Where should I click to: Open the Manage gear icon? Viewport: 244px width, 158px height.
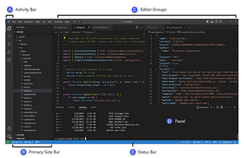click(x=9, y=136)
